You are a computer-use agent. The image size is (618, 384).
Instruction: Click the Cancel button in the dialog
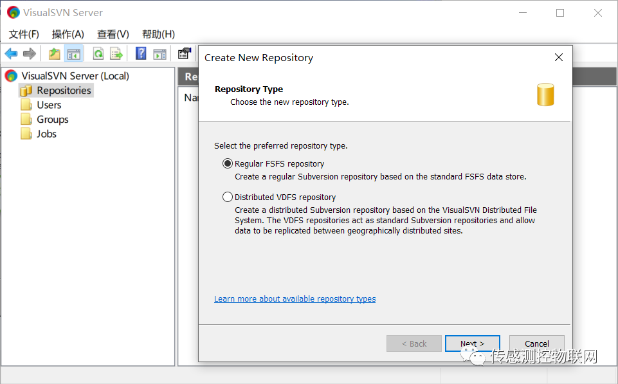tap(537, 343)
